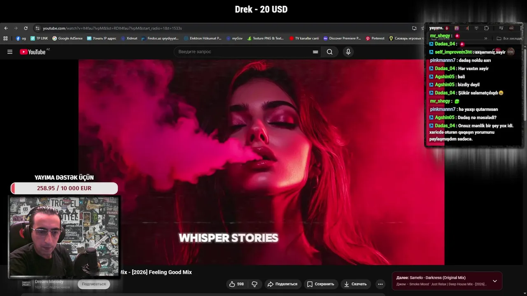This screenshot has width=527, height=296.
Task: Open the Findoc.az bookmark
Action: click(160, 38)
